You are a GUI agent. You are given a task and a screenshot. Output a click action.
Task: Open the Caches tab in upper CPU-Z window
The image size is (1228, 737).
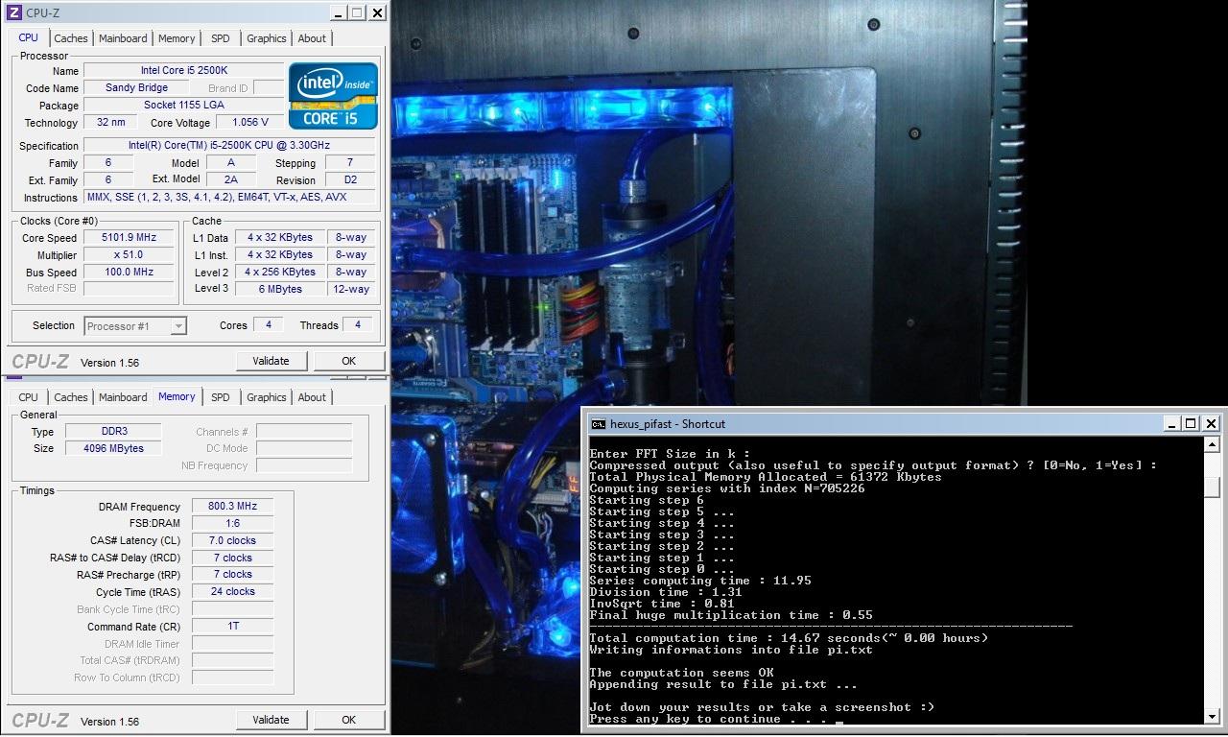click(71, 38)
